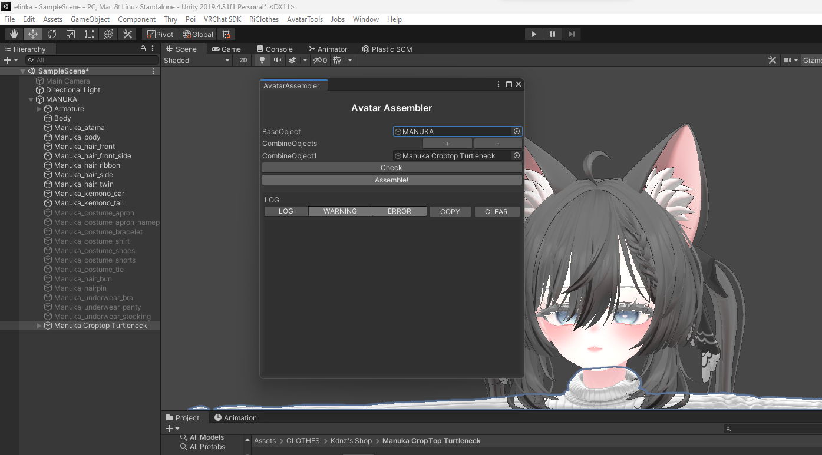
Task: Click the CLEAR log button
Action: coord(497,211)
